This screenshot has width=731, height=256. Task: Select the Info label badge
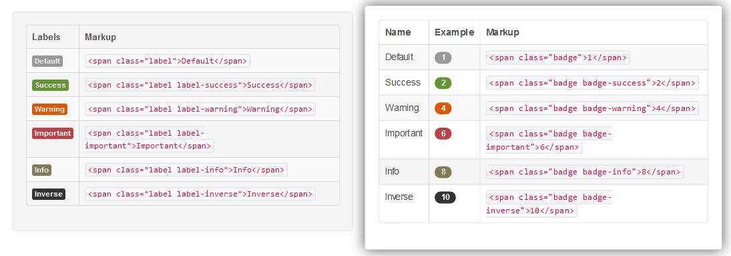(x=41, y=170)
